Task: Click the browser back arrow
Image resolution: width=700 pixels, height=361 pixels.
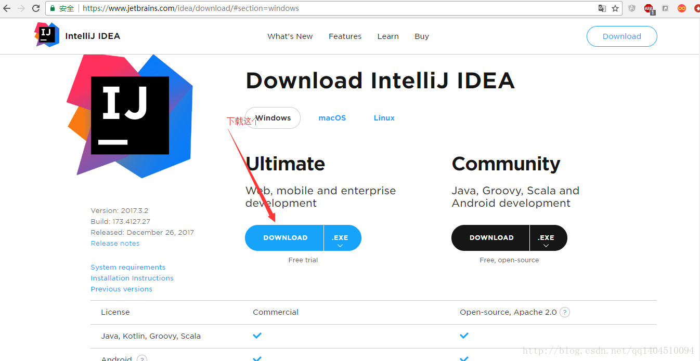Action: 7,8
